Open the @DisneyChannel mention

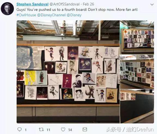(51, 15)
